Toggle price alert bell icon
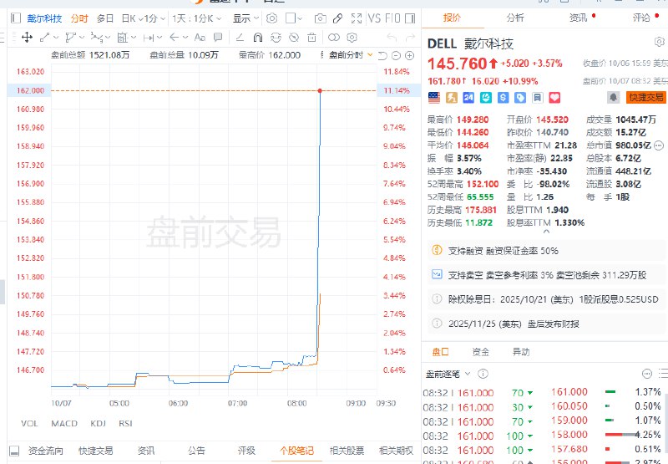Image resolution: width=668 pixels, height=464 pixels. (613, 98)
